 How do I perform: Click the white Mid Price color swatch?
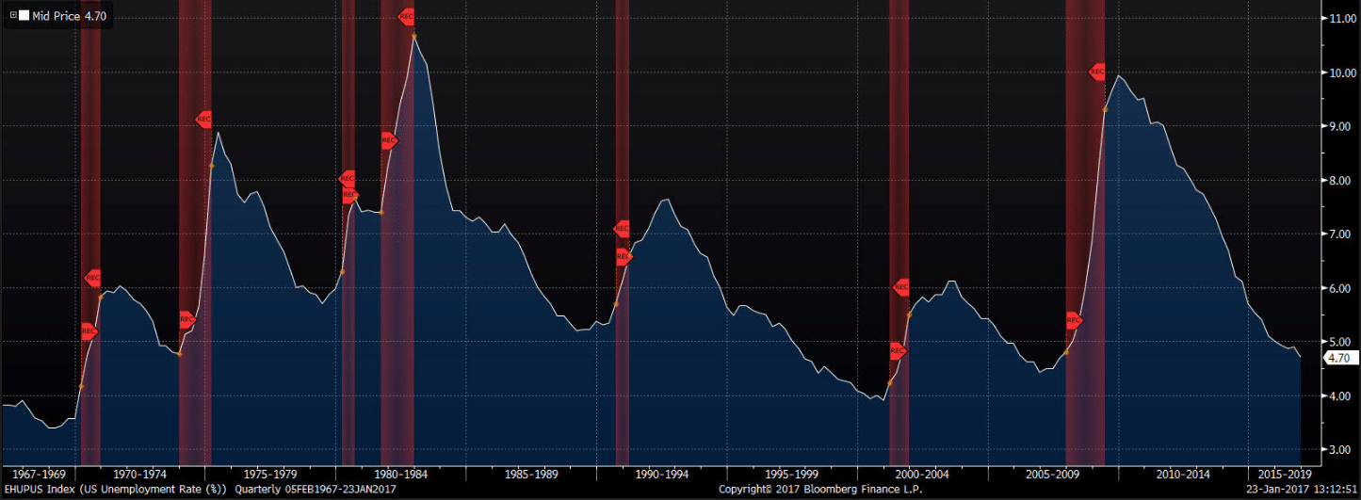pos(24,15)
